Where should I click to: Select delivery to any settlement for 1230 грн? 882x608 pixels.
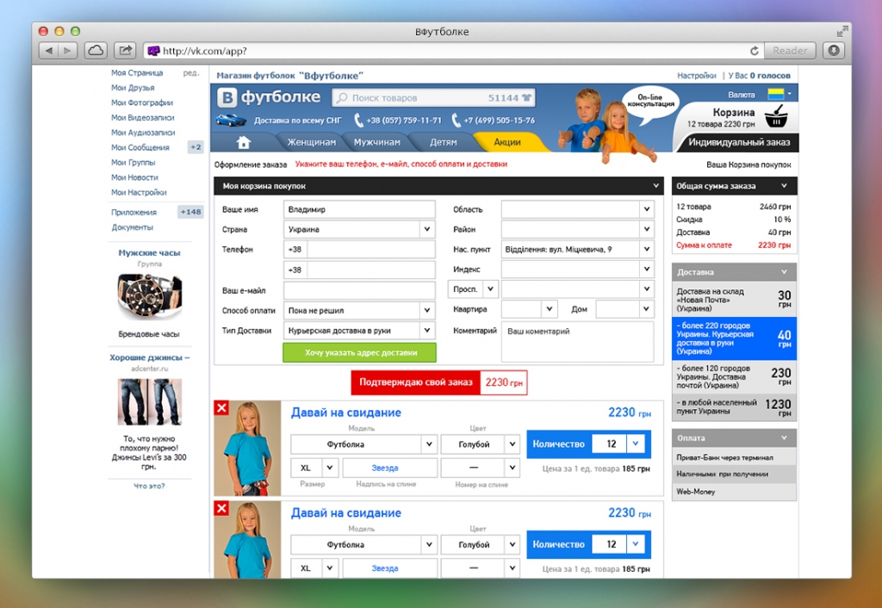(x=734, y=407)
